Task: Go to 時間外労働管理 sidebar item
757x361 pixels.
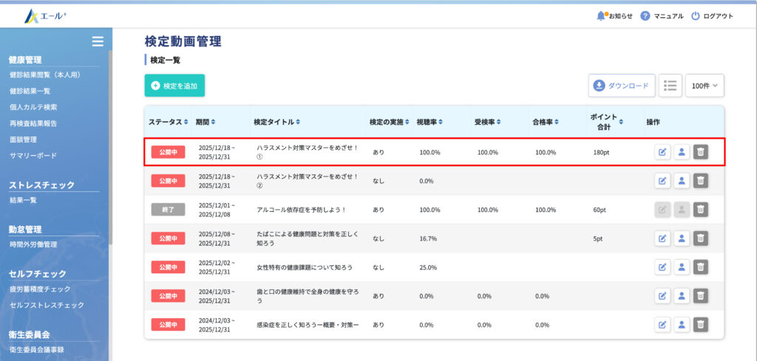Action: pyautogui.click(x=33, y=244)
